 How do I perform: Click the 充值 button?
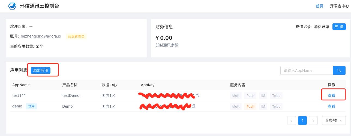[x=339, y=27]
